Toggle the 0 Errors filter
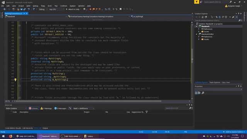247x139 pixels. point(34,108)
